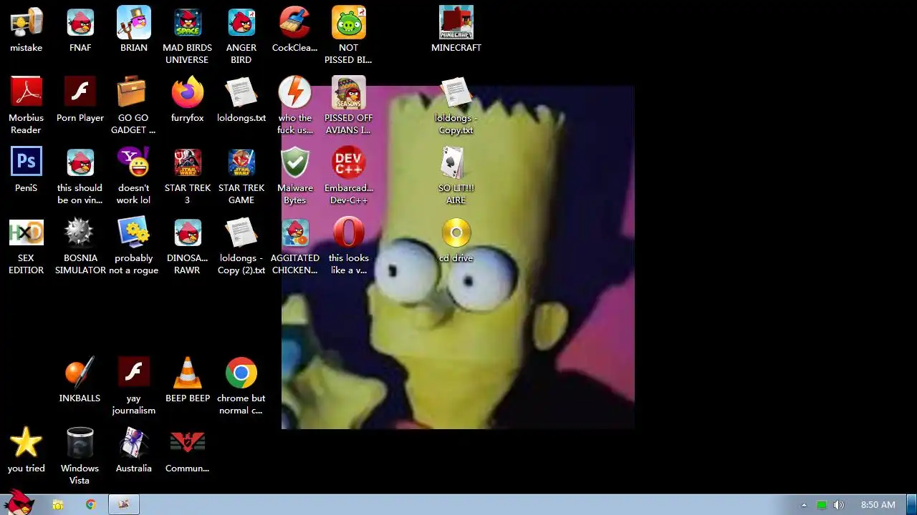Open the 'yay journalism' Flash icon
This screenshot has width=917, height=515.
(x=134, y=386)
